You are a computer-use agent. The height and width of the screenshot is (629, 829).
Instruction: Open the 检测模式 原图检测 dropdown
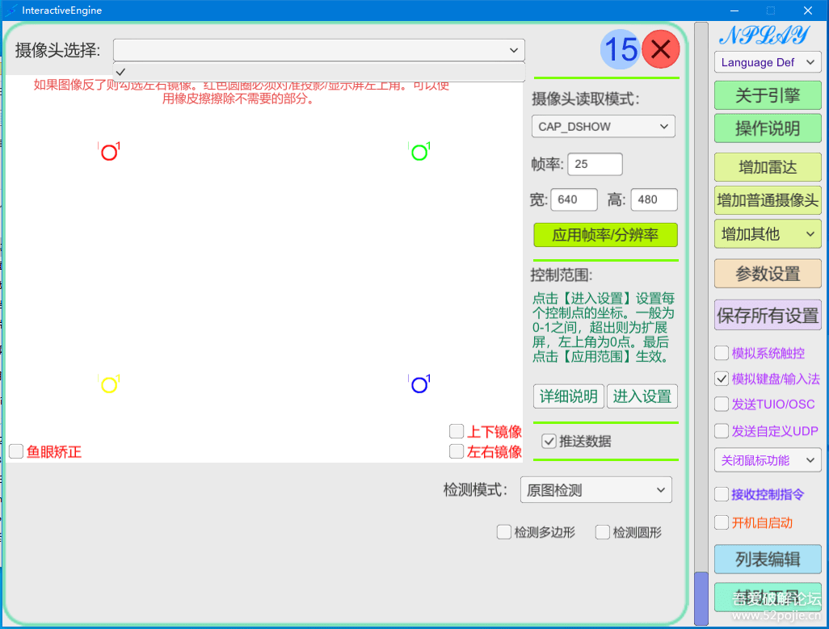coord(596,490)
